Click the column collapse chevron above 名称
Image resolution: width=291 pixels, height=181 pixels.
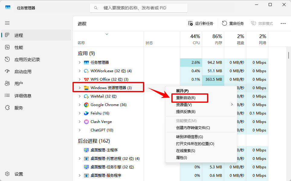[107, 34]
